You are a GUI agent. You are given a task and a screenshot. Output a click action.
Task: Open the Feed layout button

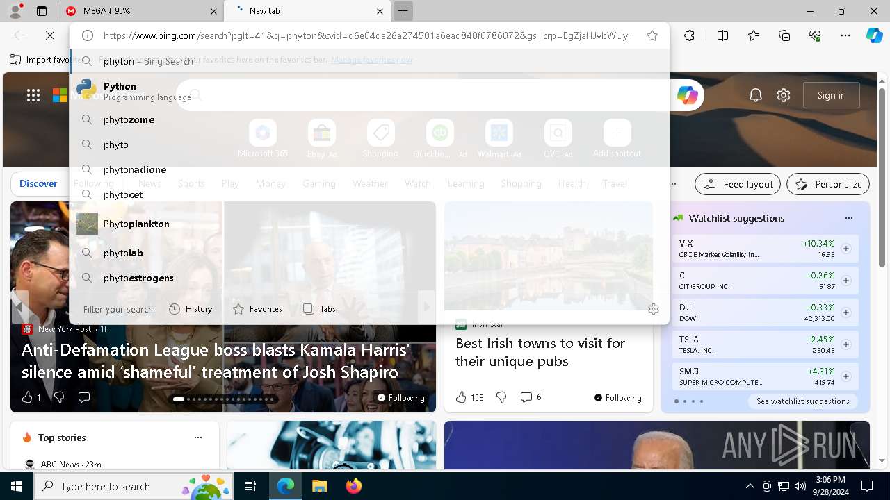738,184
